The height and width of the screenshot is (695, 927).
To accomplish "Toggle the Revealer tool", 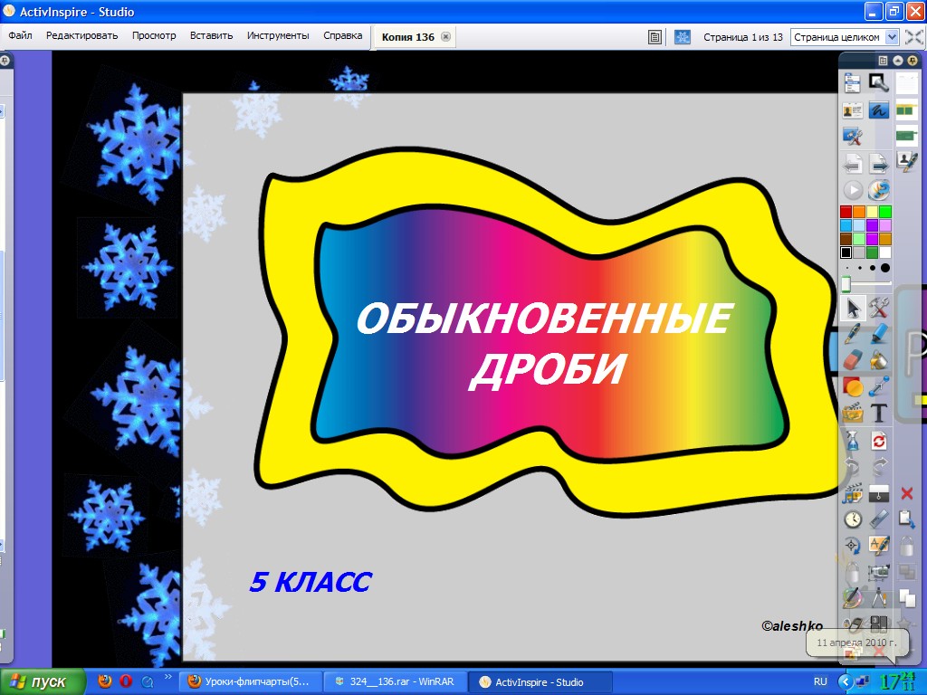I will [879, 493].
